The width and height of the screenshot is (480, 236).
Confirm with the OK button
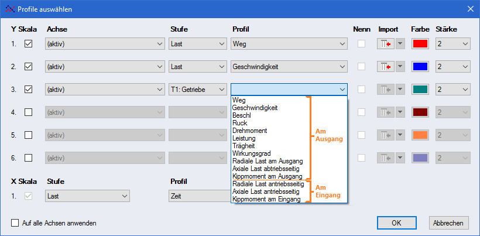[x=396, y=223]
